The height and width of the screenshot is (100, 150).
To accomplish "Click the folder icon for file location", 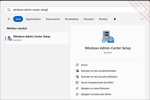I will tap(77, 82).
